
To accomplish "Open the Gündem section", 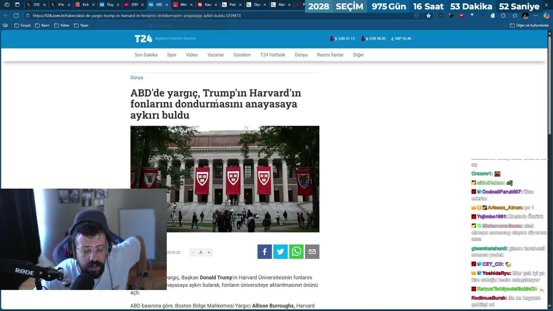I will [x=242, y=55].
